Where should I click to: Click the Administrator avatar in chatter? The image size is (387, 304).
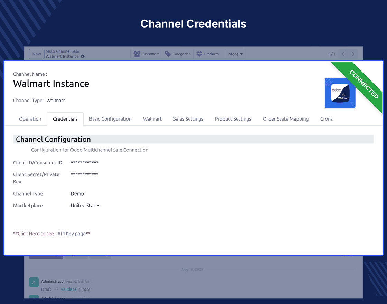tap(34, 282)
